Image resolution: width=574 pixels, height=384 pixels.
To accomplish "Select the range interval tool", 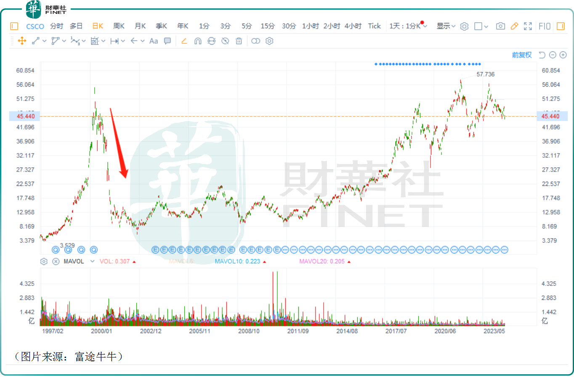I will point(114,41).
